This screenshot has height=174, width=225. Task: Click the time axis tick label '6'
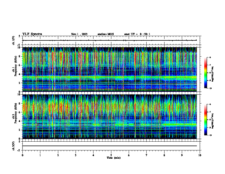129,155
